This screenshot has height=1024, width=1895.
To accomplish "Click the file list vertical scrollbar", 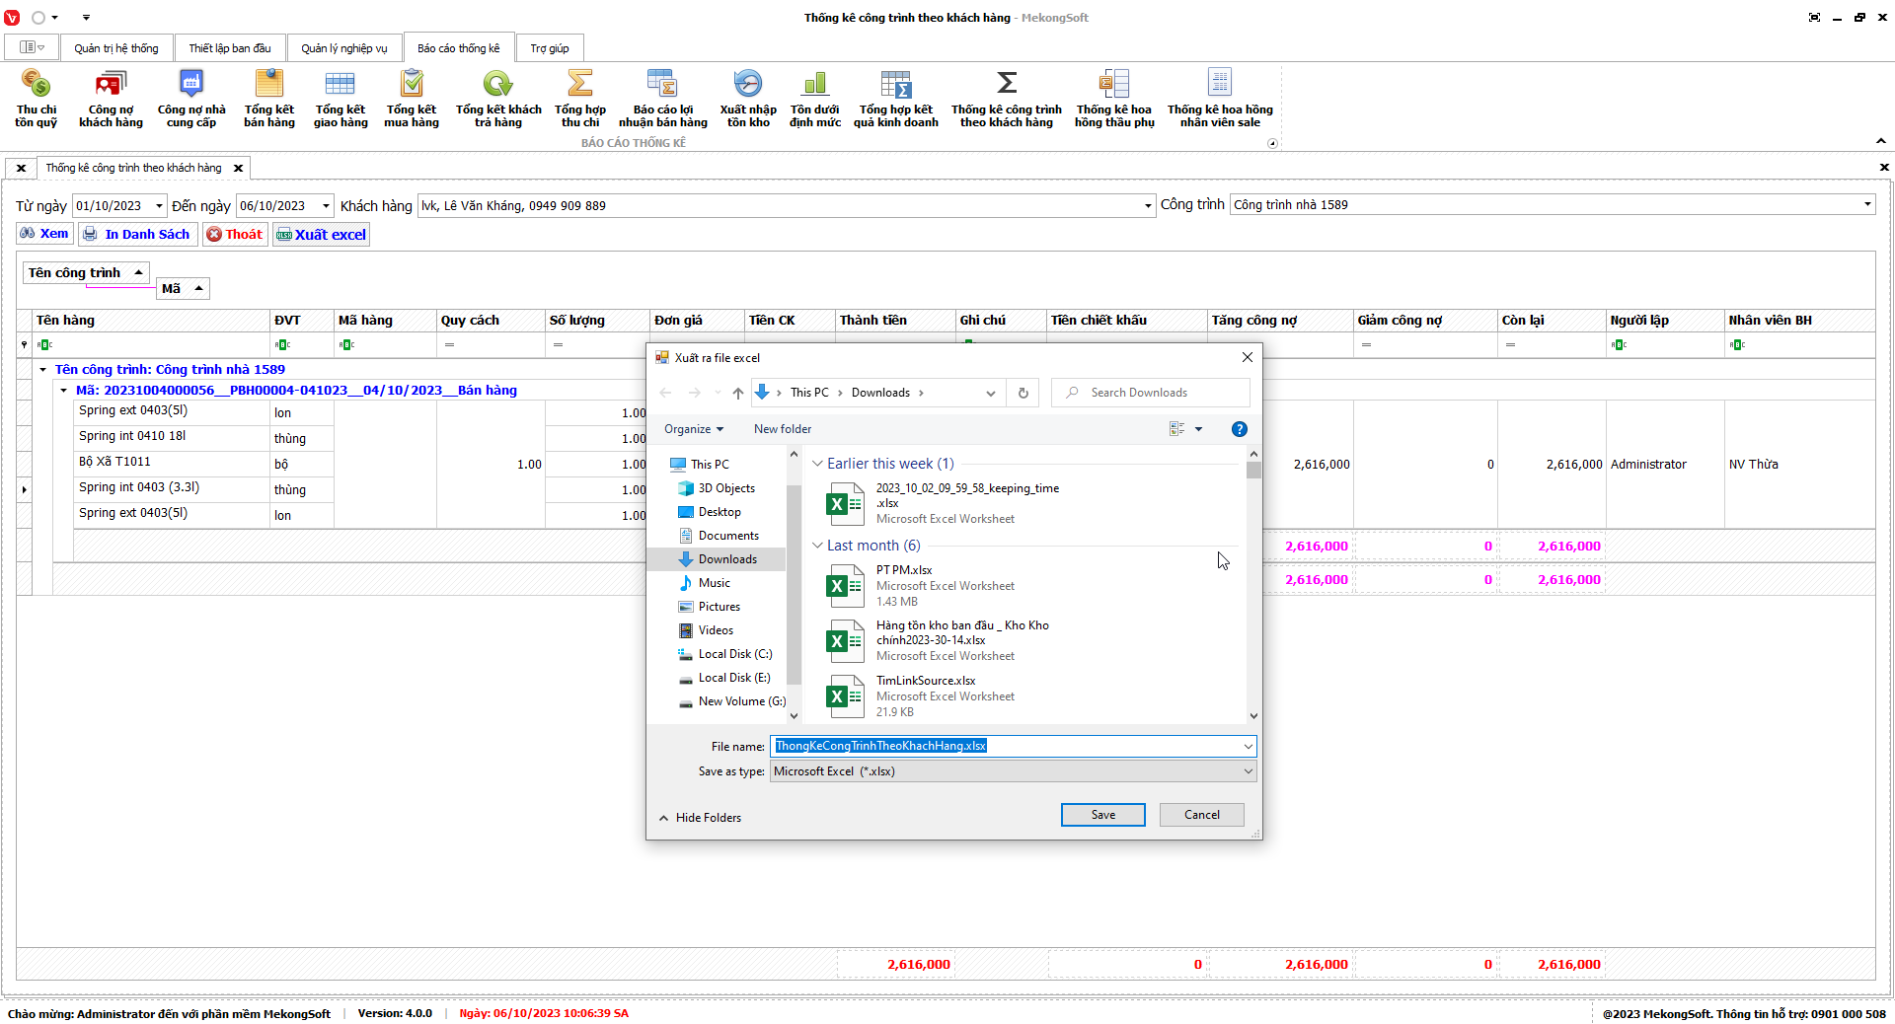I will pos(1253,592).
